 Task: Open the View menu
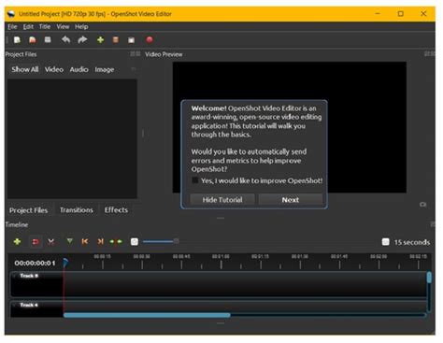coord(63,27)
